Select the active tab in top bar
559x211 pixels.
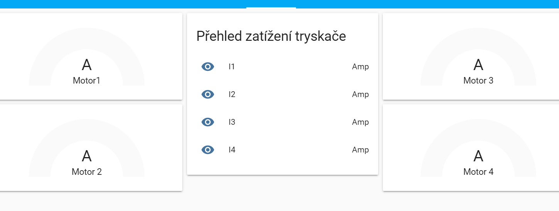(x=271, y=4)
